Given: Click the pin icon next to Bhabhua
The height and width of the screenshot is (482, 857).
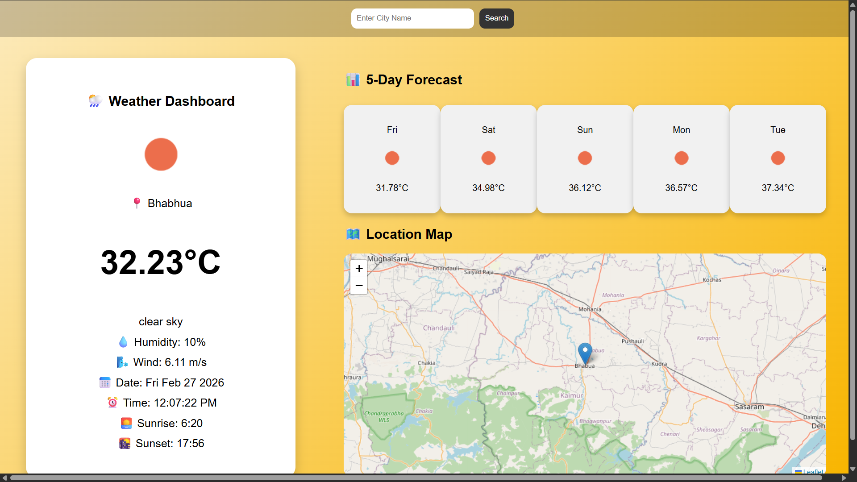Looking at the screenshot, I should [137, 204].
